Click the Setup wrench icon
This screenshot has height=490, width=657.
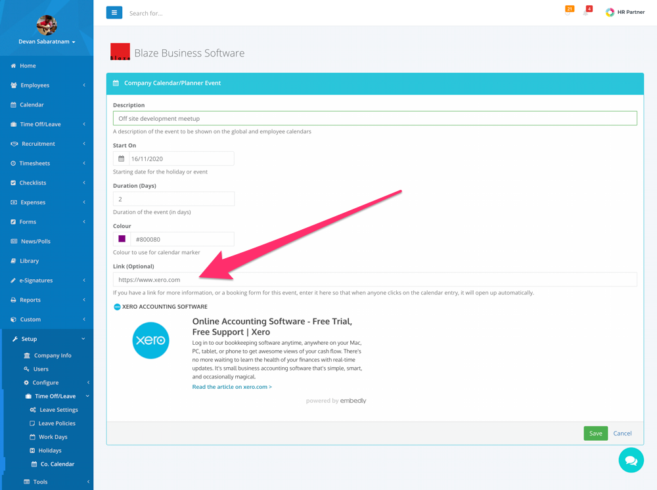pyautogui.click(x=15, y=339)
